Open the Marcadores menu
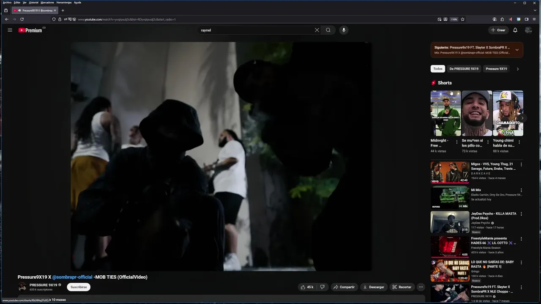The width and height of the screenshot is (541, 304). [x=47, y=3]
